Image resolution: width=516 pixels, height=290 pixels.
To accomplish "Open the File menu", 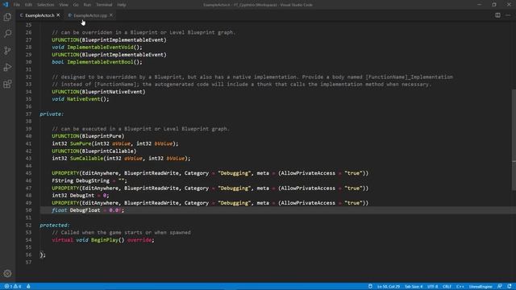I will (x=17, y=5).
